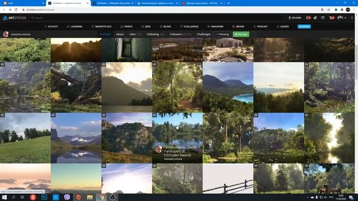Expand the user avatar account menu
The width and height of the screenshot is (358, 201).
pyautogui.click(x=342, y=18)
